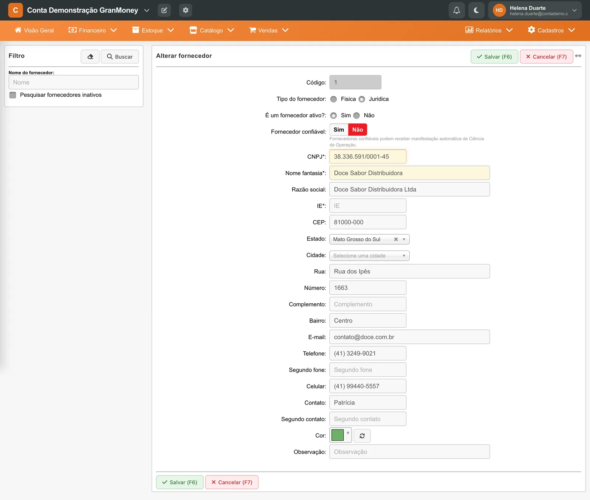590x500 pixels.
Task: Select Juridica supplier type
Action: [x=362, y=99]
